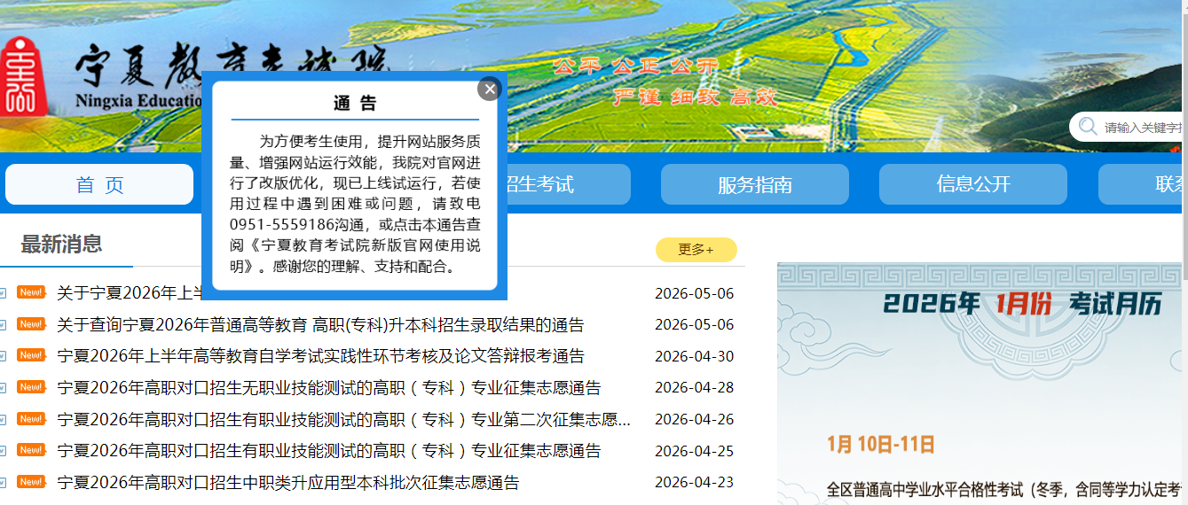Click the New! badge on 无职业技能测试 row

[x=31, y=387]
